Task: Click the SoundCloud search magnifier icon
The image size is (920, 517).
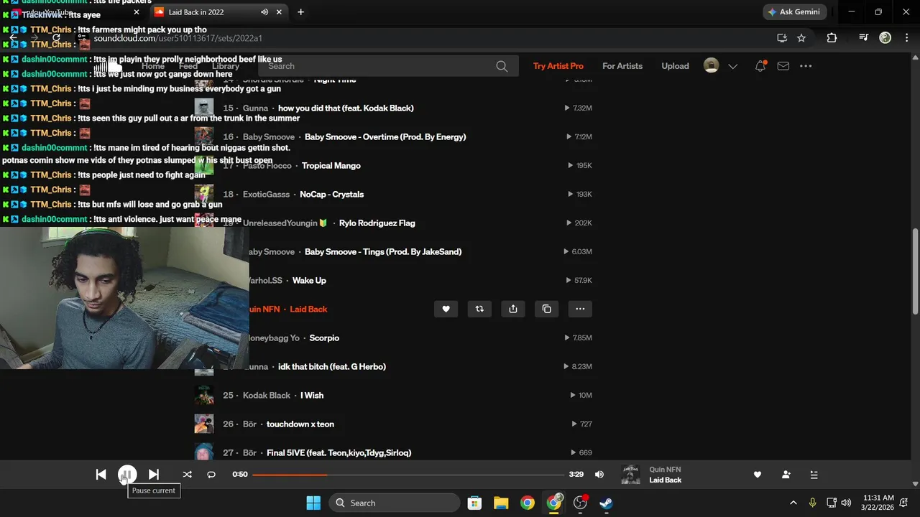Action: pos(502,66)
